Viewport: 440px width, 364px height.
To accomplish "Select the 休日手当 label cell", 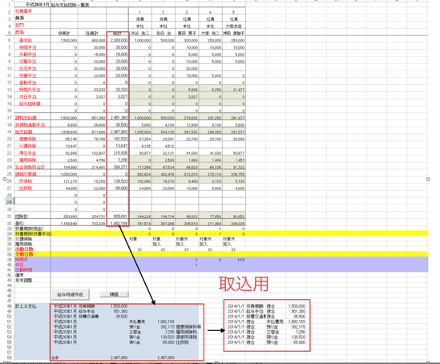I will coord(27,96).
